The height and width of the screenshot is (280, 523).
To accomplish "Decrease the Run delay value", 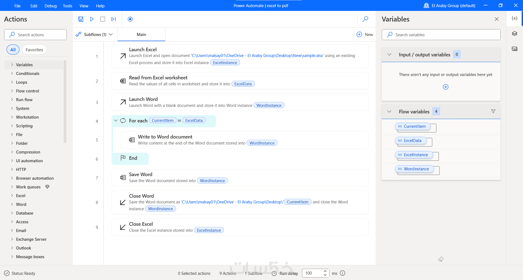I will pos(325,275).
